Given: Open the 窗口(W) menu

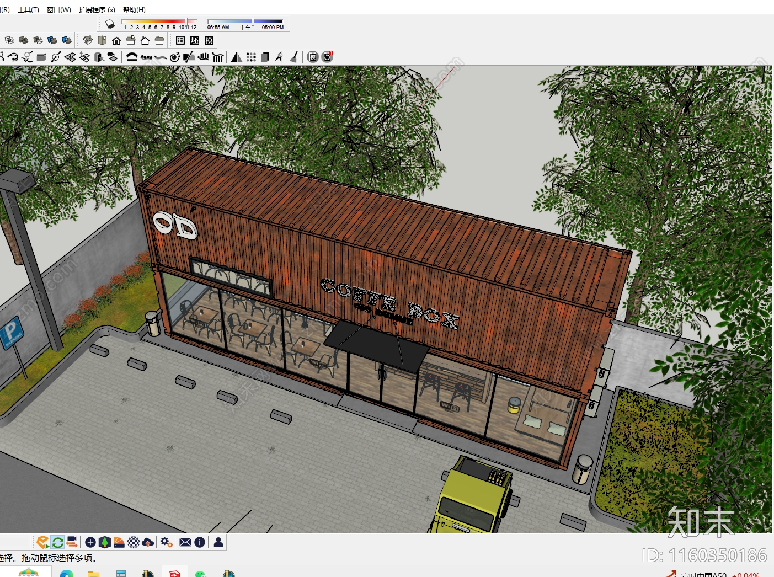Looking at the screenshot, I should pyautogui.click(x=59, y=10).
